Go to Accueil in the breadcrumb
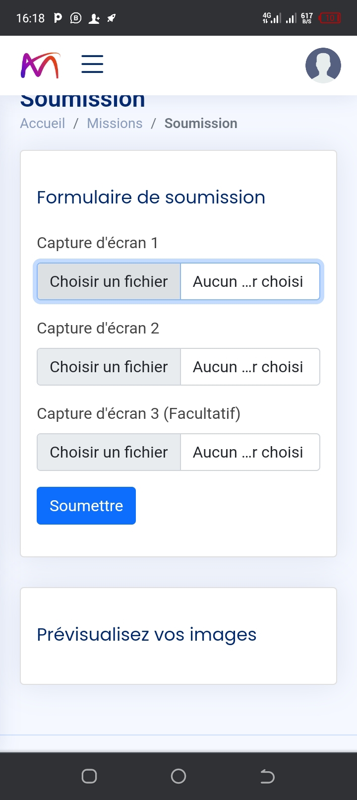The height and width of the screenshot is (800, 357). [x=43, y=124]
